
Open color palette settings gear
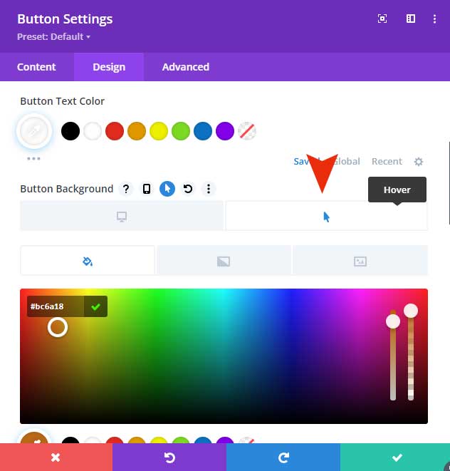pyautogui.click(x=419, y=162)
